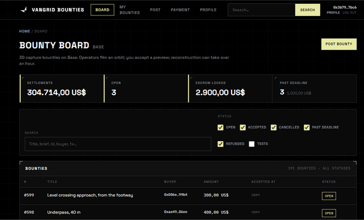Click the Accepted At column header
This screenshot has width=364, height=220.
click(263, 182)
